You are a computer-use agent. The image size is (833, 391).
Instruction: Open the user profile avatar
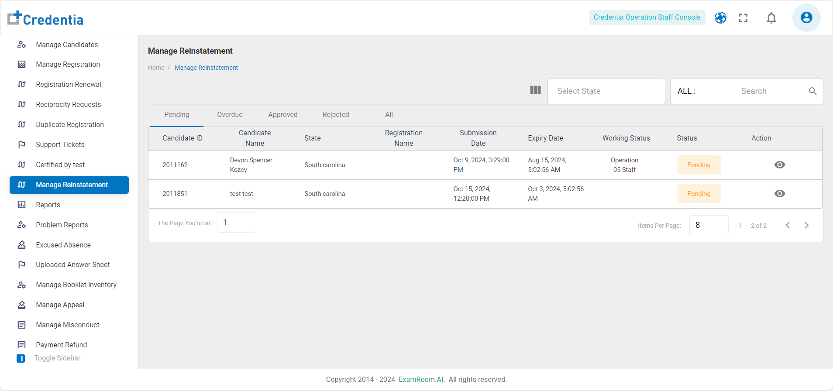pyautogui.click(x=806, y=17)
